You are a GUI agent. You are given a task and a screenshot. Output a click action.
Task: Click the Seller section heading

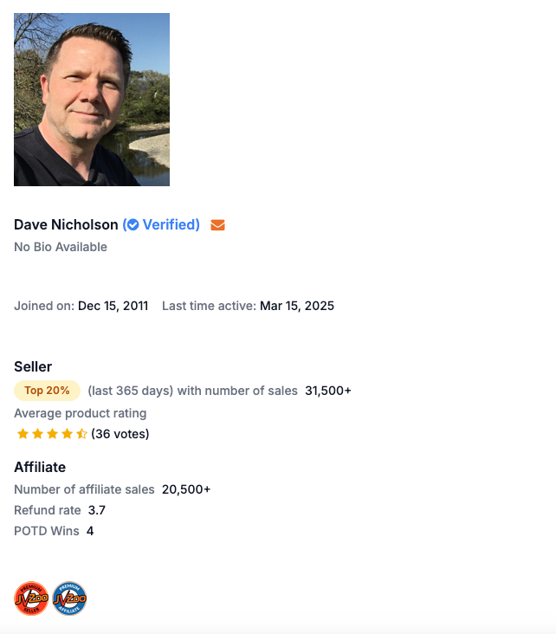33,366
